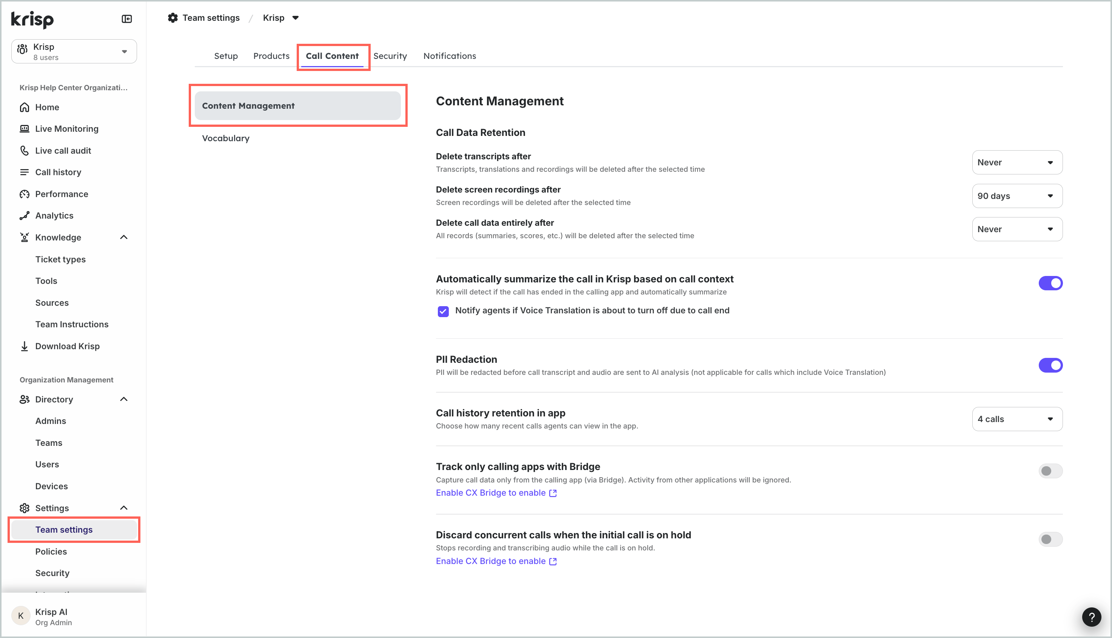The height and width of the screenshot is (638, 1112).
Task: Toggle Discard concurrent calls on hold switch
Action: (x=1050, y=539)
